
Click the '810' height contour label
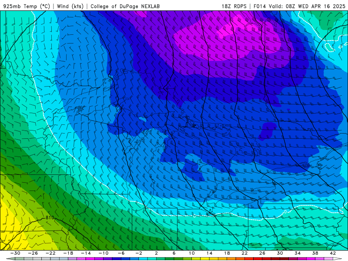(x=50, y=218)
